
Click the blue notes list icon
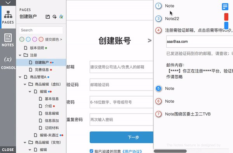[x=225, y=7]
